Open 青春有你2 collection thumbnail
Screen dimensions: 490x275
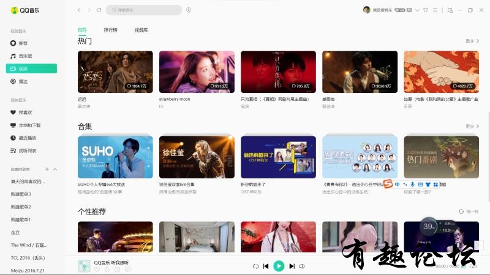click(360, 157)
